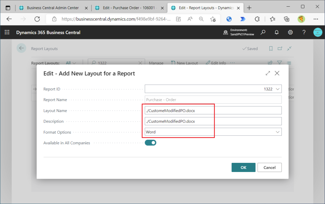Viewport: 325px width, 204px height.
Task: View site information lock icon
Action: click(54, 19)
